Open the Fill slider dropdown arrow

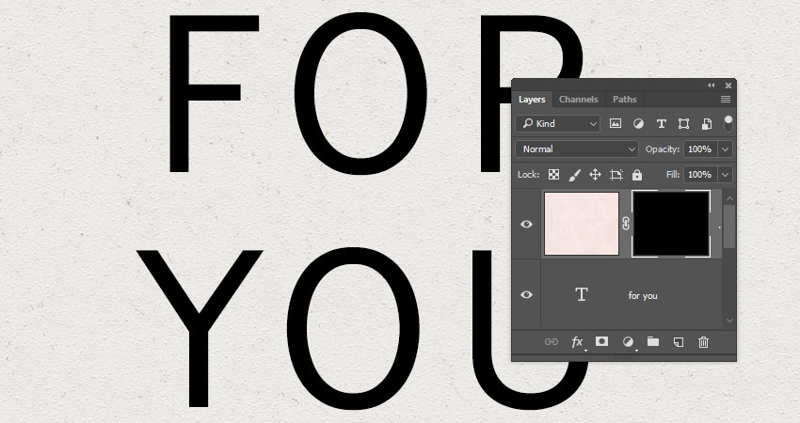[725, 174]
